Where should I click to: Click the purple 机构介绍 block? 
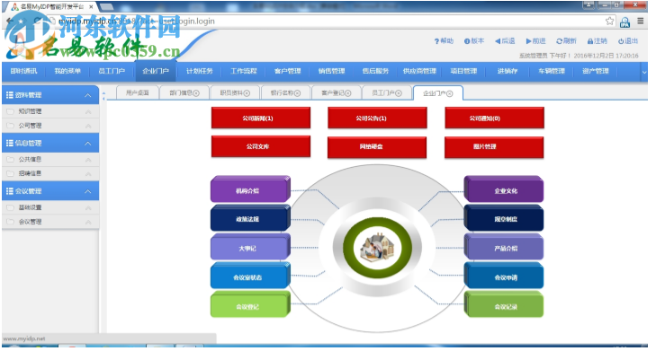(x=250, y=190)
